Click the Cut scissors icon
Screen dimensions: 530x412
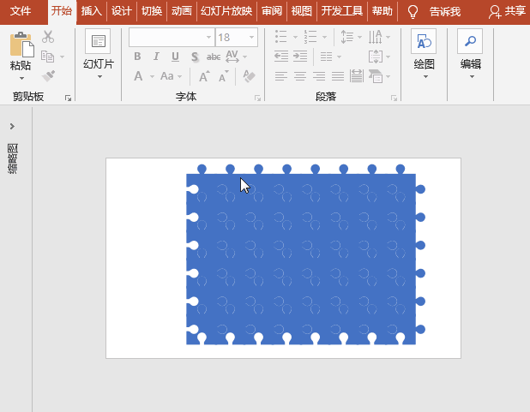(x=47, y=37)
